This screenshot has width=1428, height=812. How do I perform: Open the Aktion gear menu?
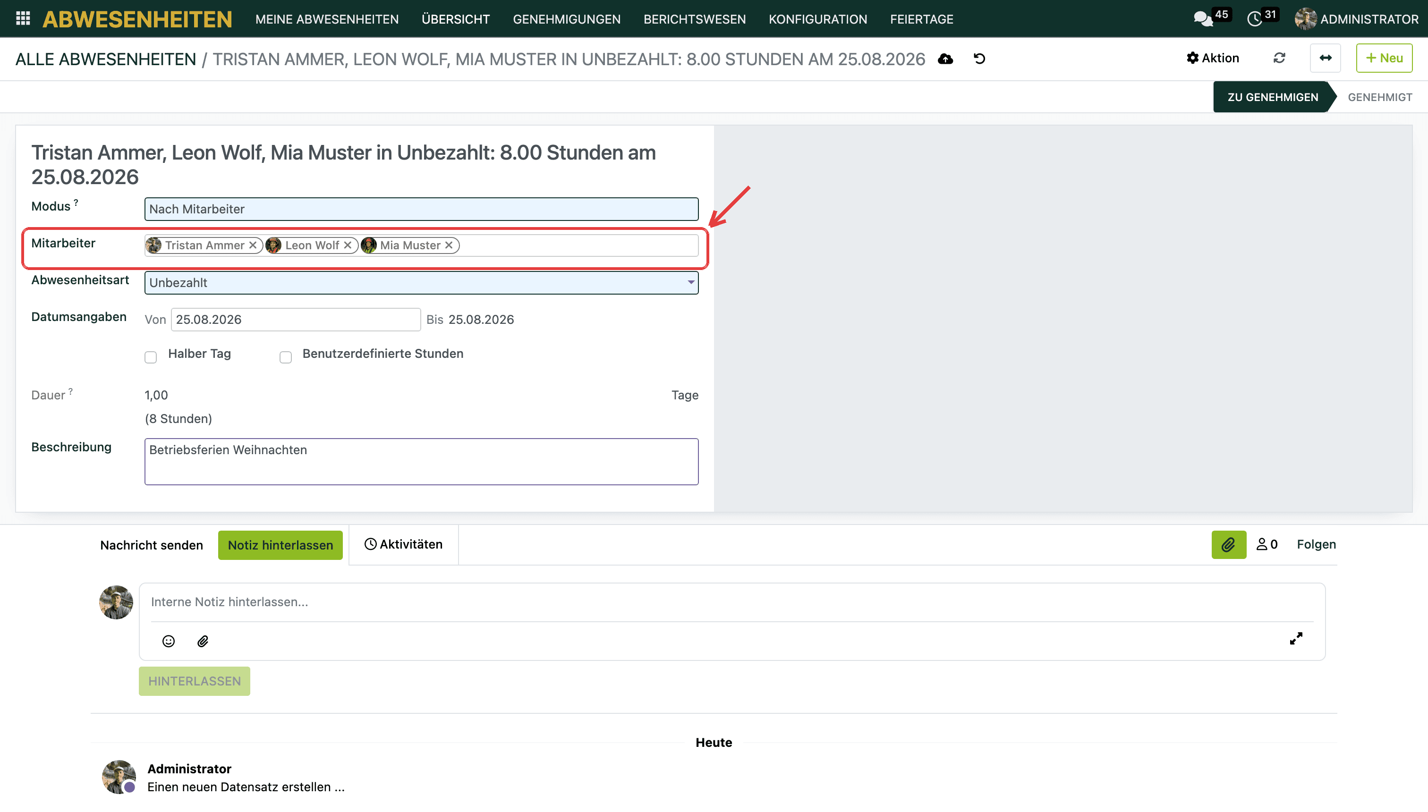coord(1213,58)
